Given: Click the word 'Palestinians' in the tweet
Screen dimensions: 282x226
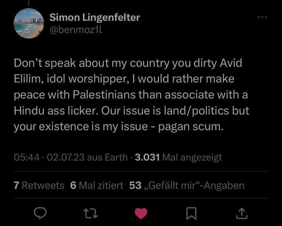Looking at the screenshot, I should click(104, 95).
